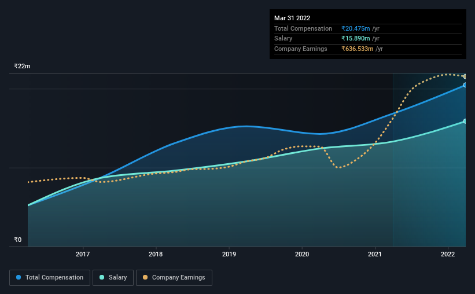
Task: Click the 2022 x-axis label
Action: click(448, 254)
